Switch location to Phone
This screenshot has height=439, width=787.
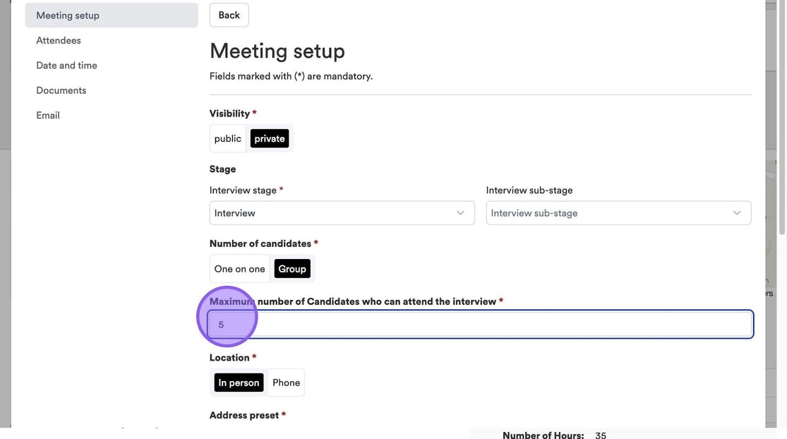point(286,383)
